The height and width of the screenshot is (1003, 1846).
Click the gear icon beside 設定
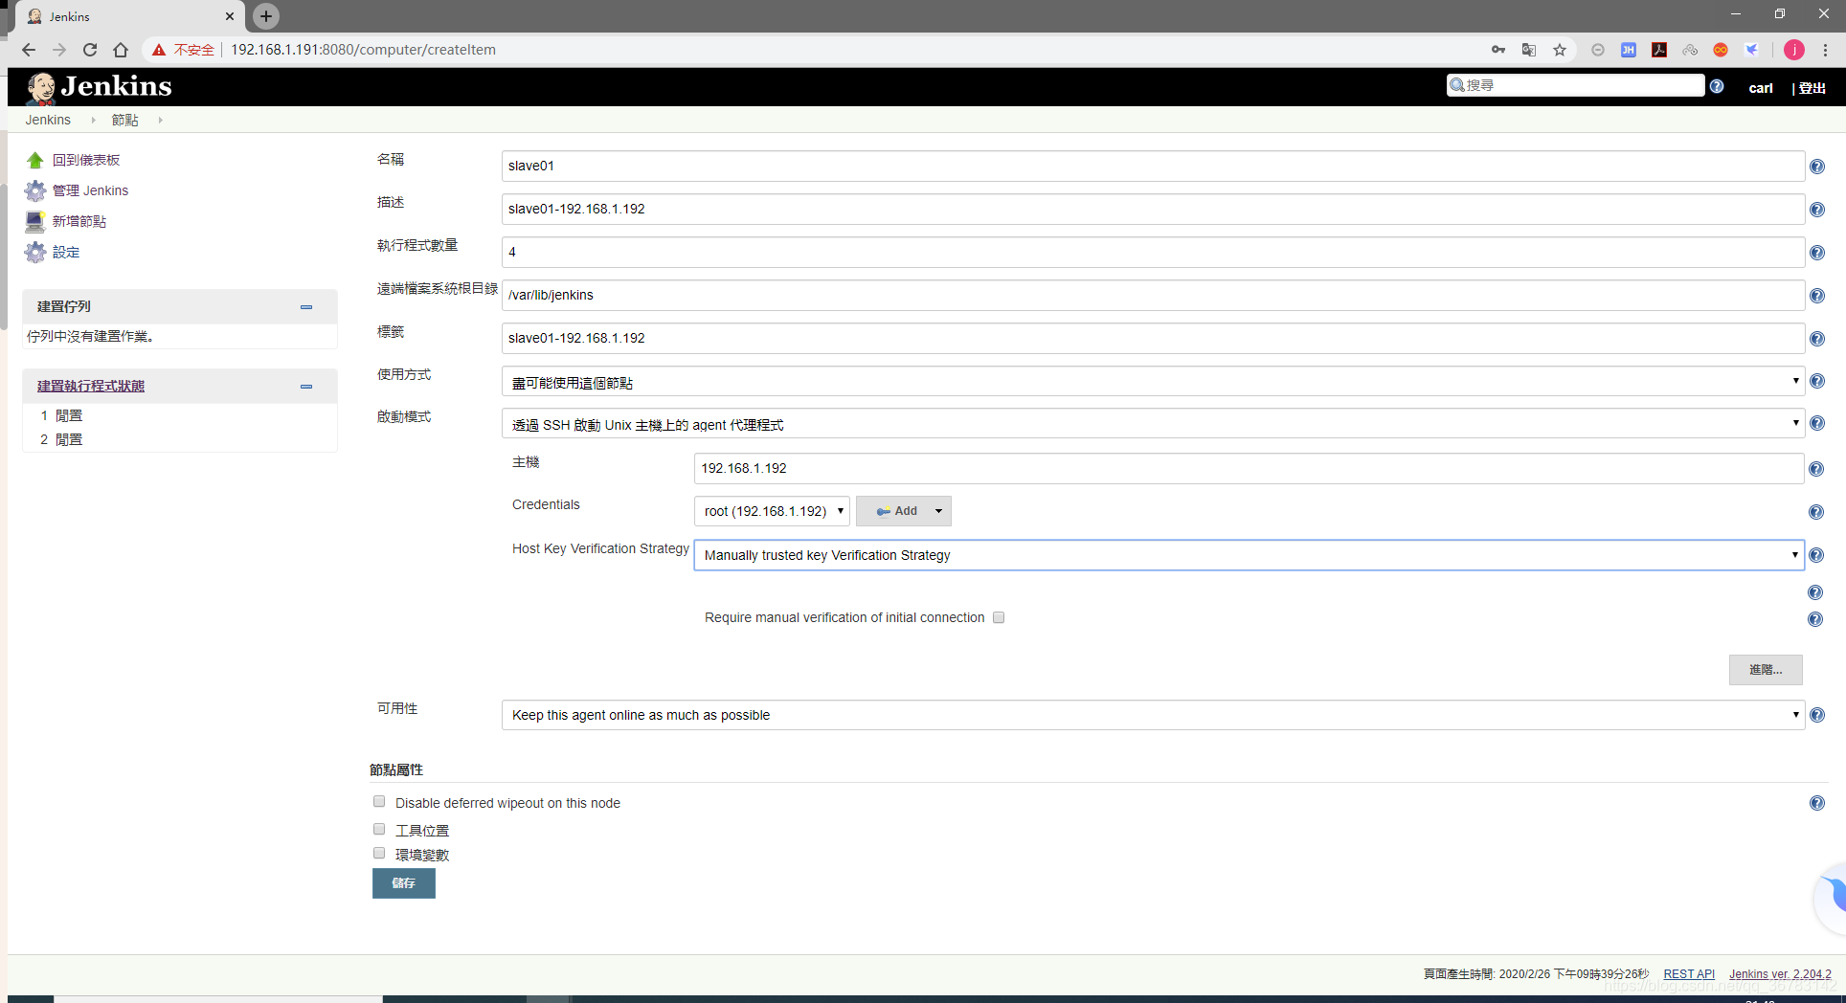(x=35, y=252)
